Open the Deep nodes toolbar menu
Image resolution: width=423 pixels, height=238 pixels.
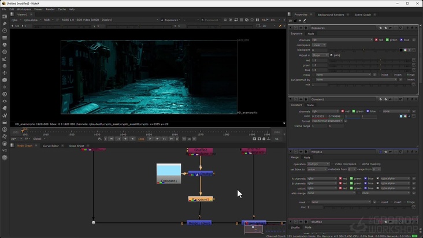click(x=5, y=94)
